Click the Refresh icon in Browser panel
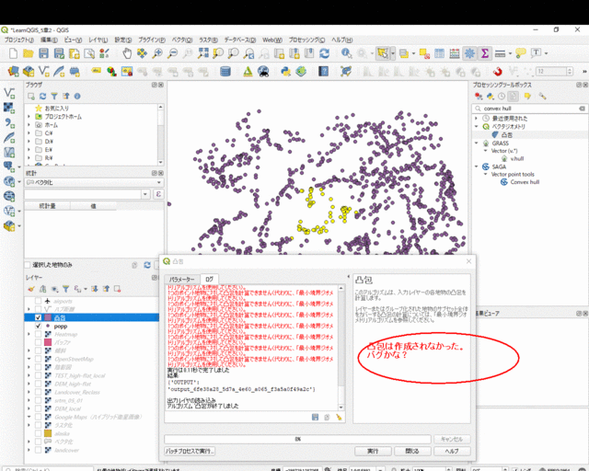Screen dimensions: 589x471 click(43, 97)
